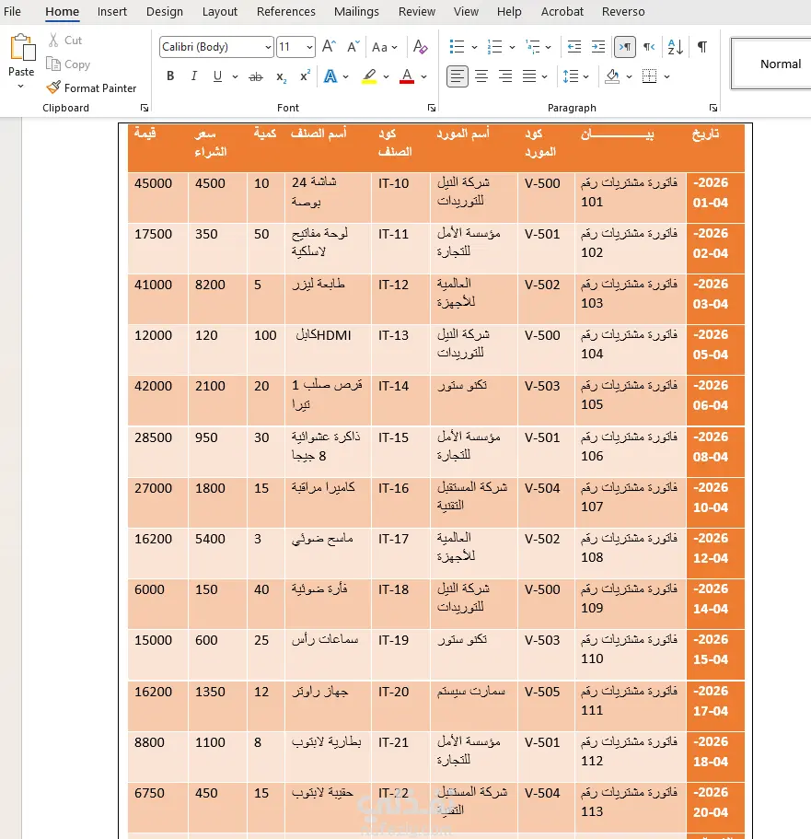The width and height of the screenshot is (811, 839).
Task: Toggle underline formatting
Action: click(217, 76)
